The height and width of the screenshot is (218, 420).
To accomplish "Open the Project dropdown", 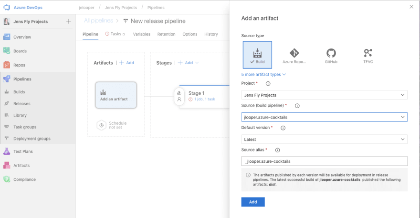I will coord(325,95).
